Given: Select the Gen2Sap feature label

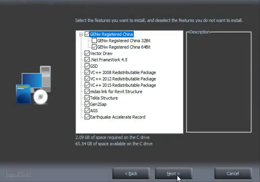Looking at the screenshot, I should [x=98, y=104].
